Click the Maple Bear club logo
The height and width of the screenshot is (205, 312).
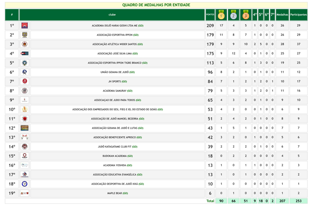tap(25, 193)
